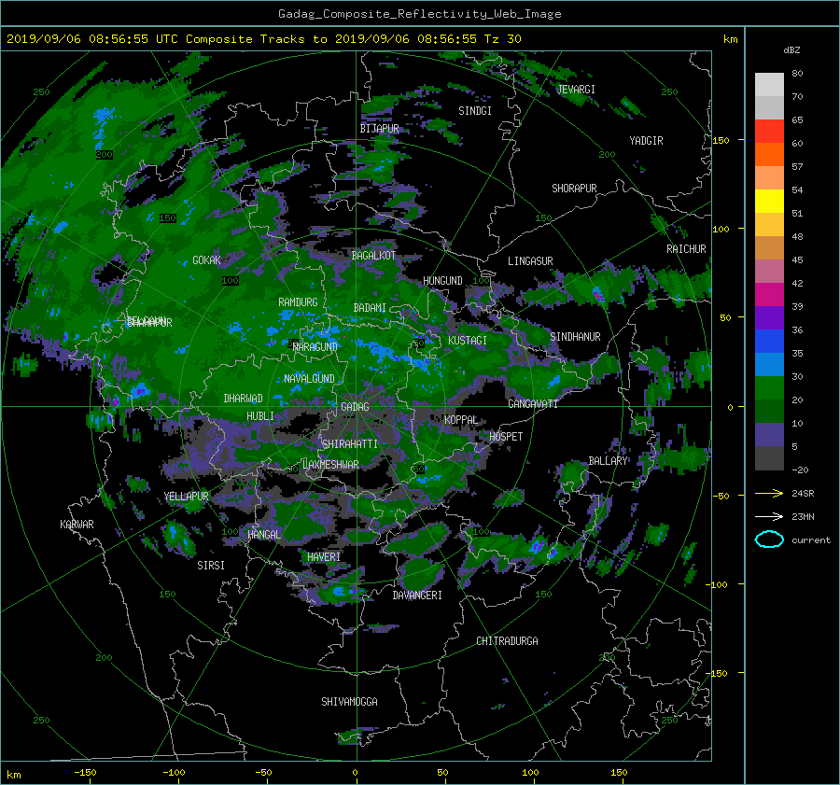840x785 pixels.
Task: Click the 24SR yellow arrow legend icon
Action: click(769, 493)
